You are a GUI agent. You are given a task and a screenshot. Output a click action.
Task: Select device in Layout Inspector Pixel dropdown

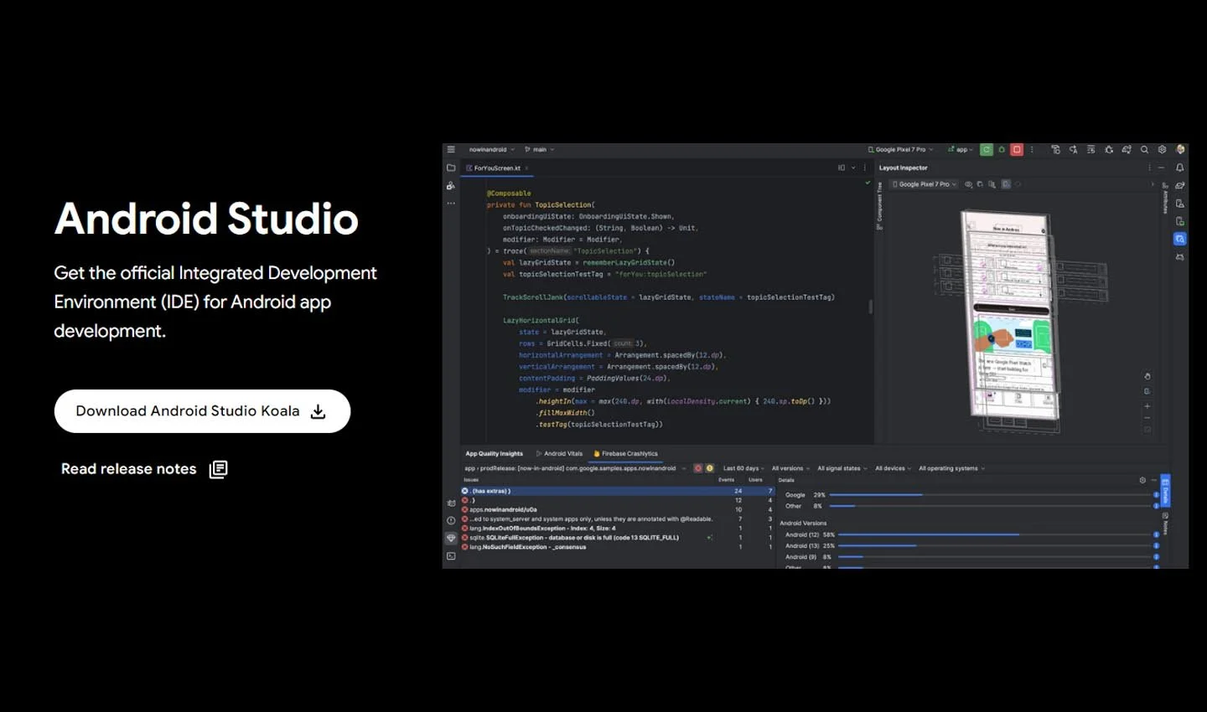(x=924, y=184)
